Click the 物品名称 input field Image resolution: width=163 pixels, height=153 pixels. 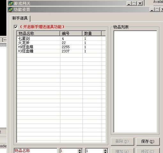[x=35, y=150]
